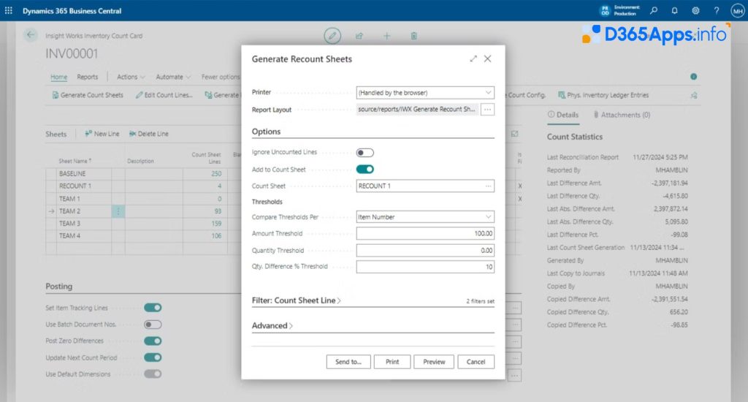
Task: Click the Quantity Threshold input field
Action: (x=425, y=250)
